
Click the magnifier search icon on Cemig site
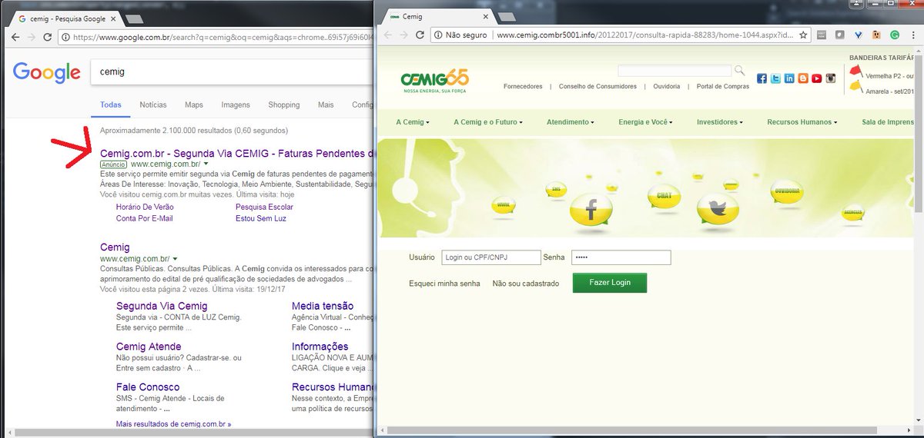(x=739, y=71)
